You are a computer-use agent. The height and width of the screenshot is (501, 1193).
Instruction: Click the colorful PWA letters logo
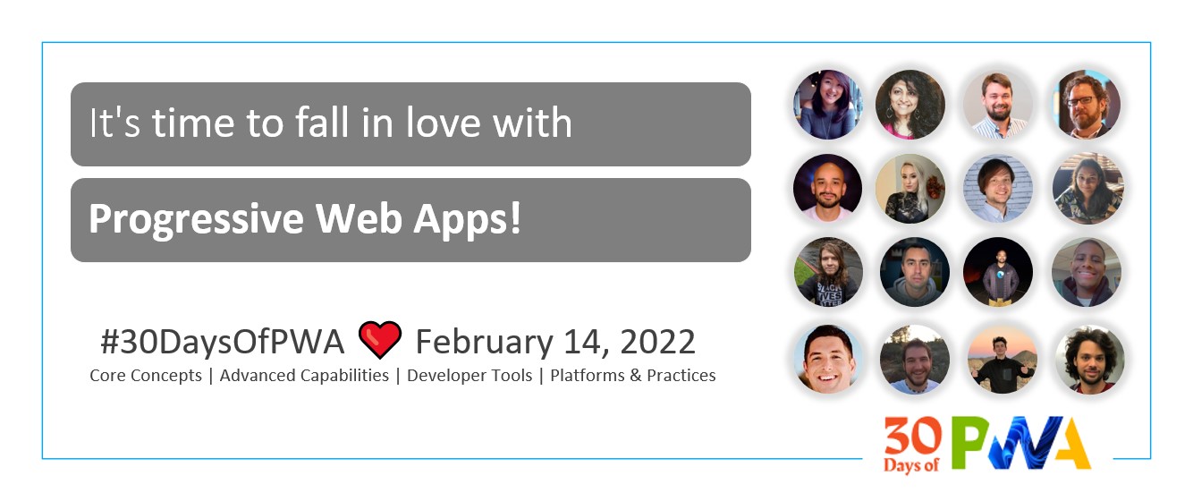(x=1022, y=443)
